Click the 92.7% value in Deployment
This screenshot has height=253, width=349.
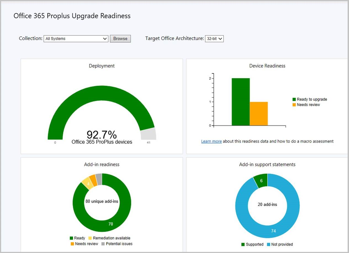[102, 135]
